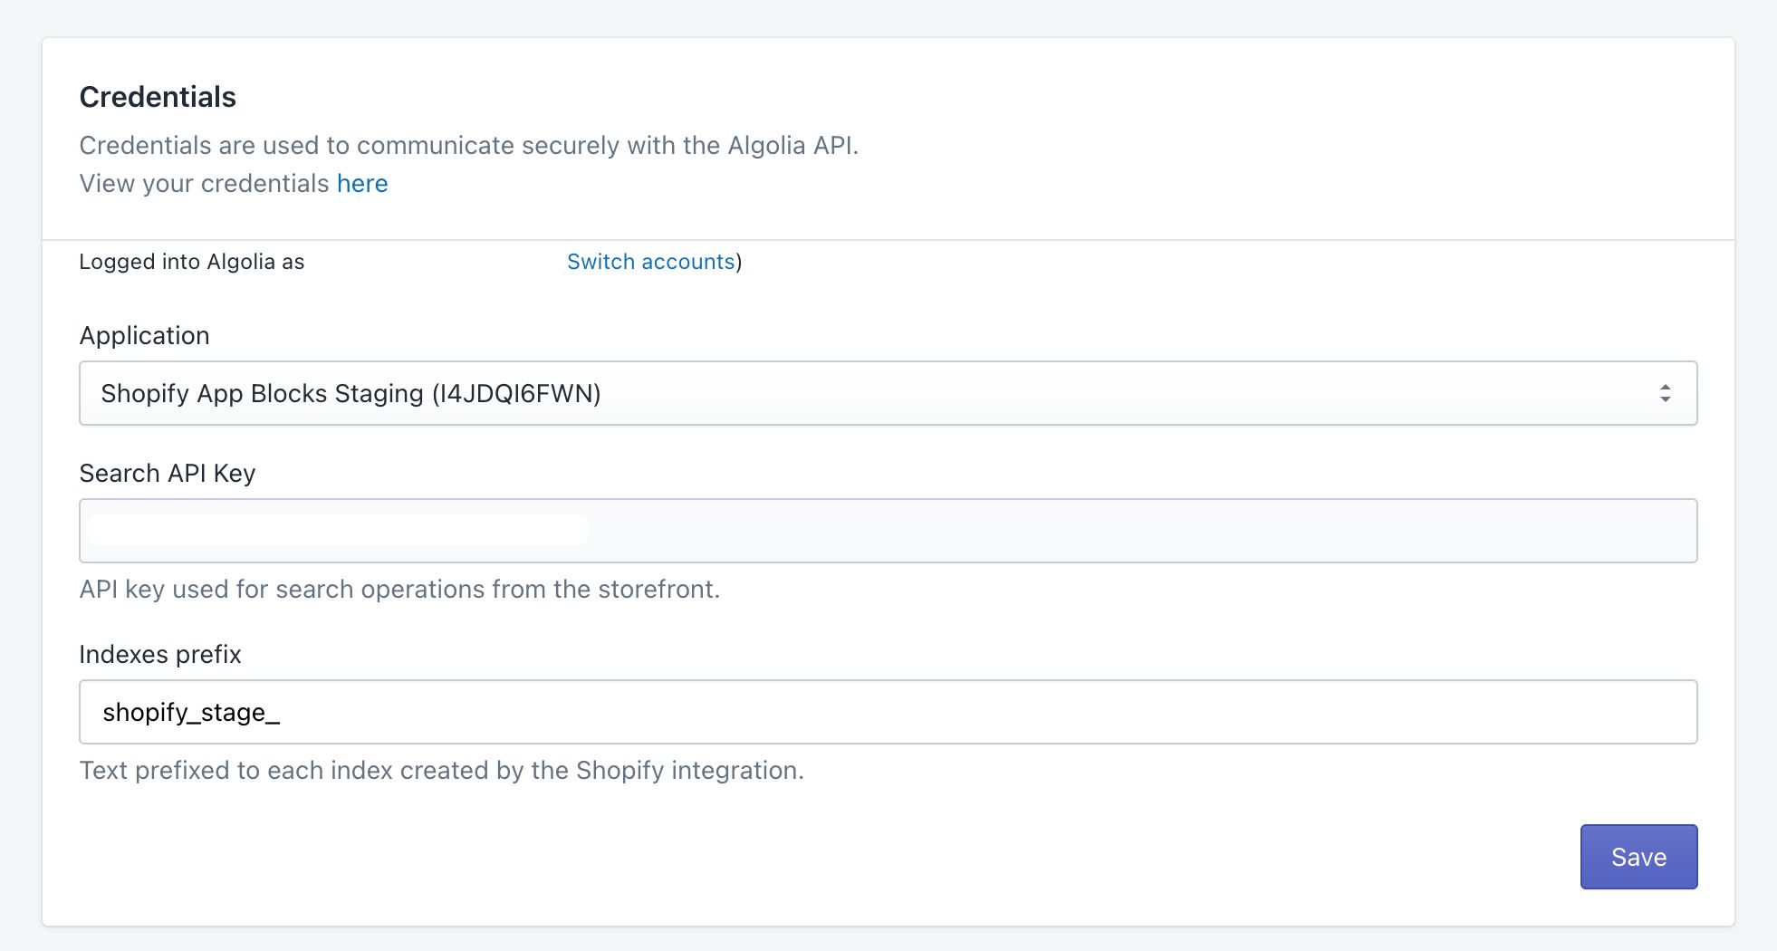Click the index prefix help description text

pyautogui.click(x=442, y=771)
